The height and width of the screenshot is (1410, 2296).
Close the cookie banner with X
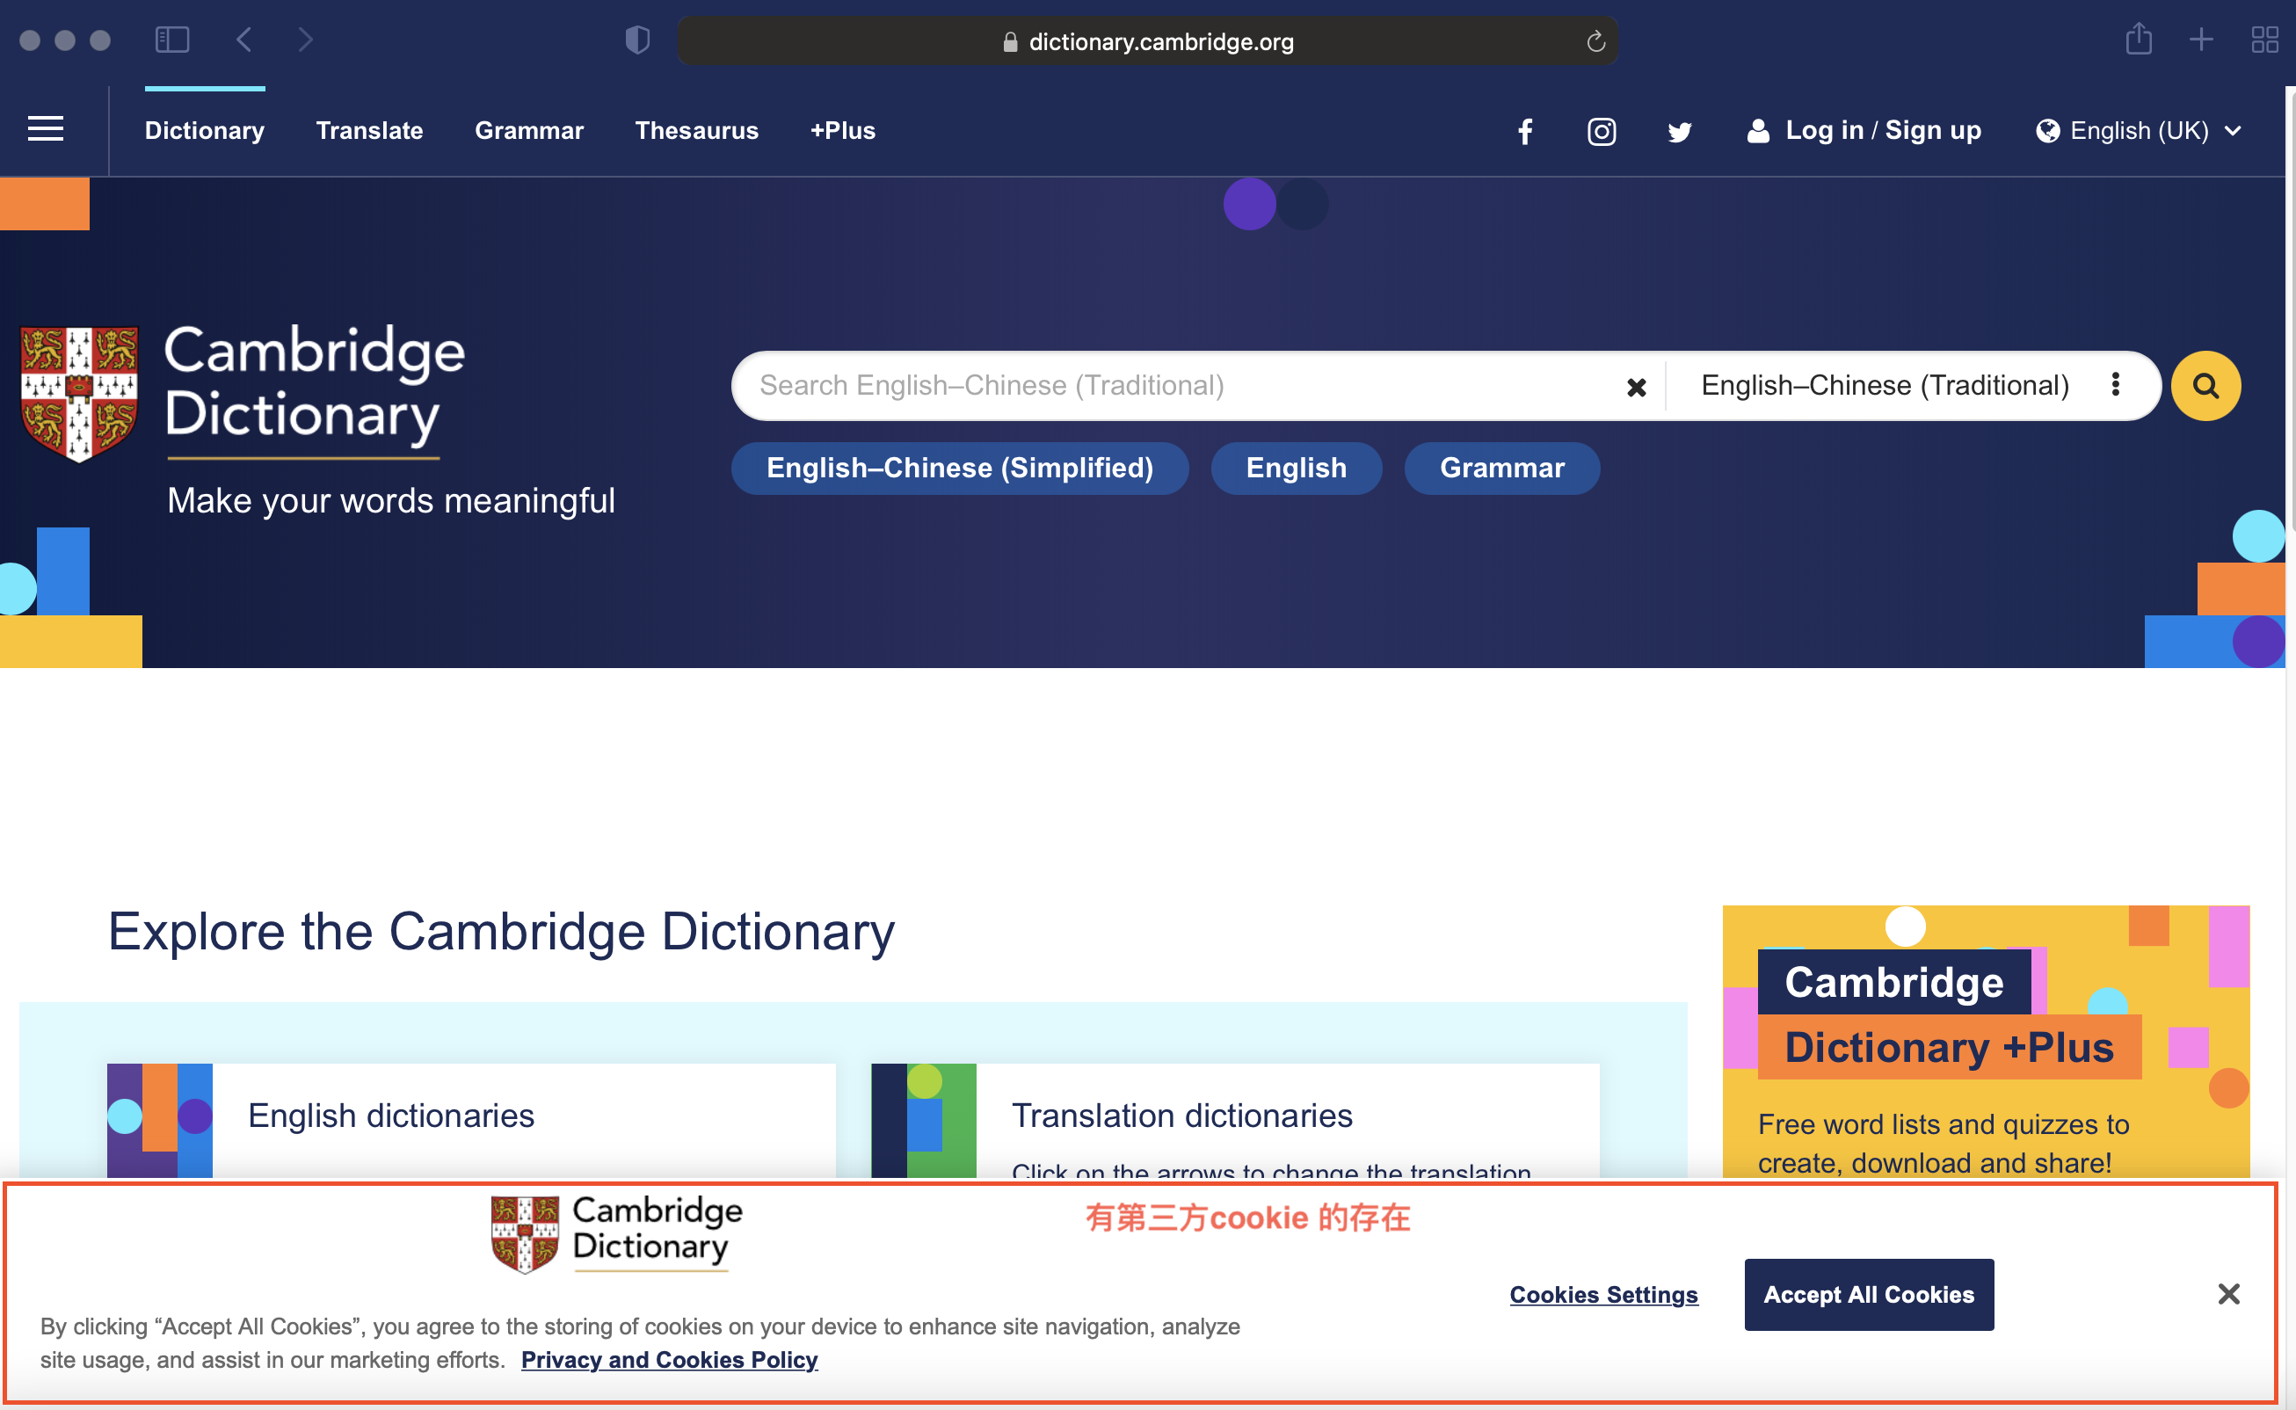(2228, 1293)
